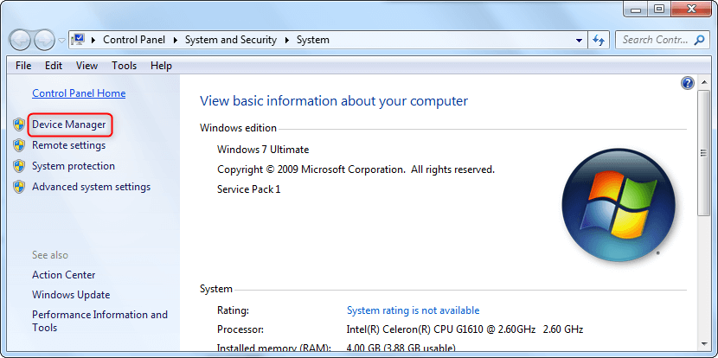Open the File menu
718x358 pixels.
click(x=23, y=66)
